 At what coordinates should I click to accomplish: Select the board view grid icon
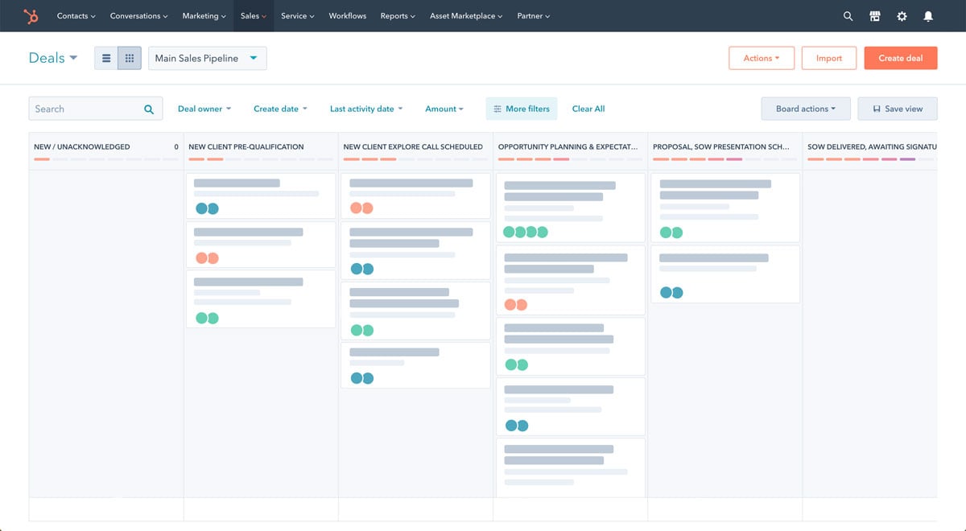(129, 57)
